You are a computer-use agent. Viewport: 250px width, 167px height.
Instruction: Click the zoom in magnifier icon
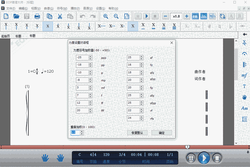106,16
